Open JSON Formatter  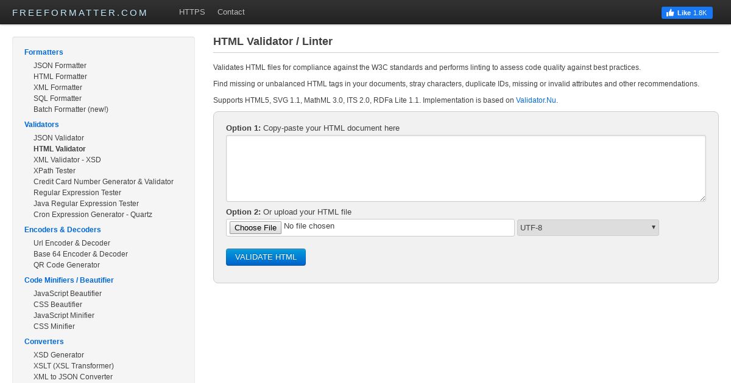[60, 66]
